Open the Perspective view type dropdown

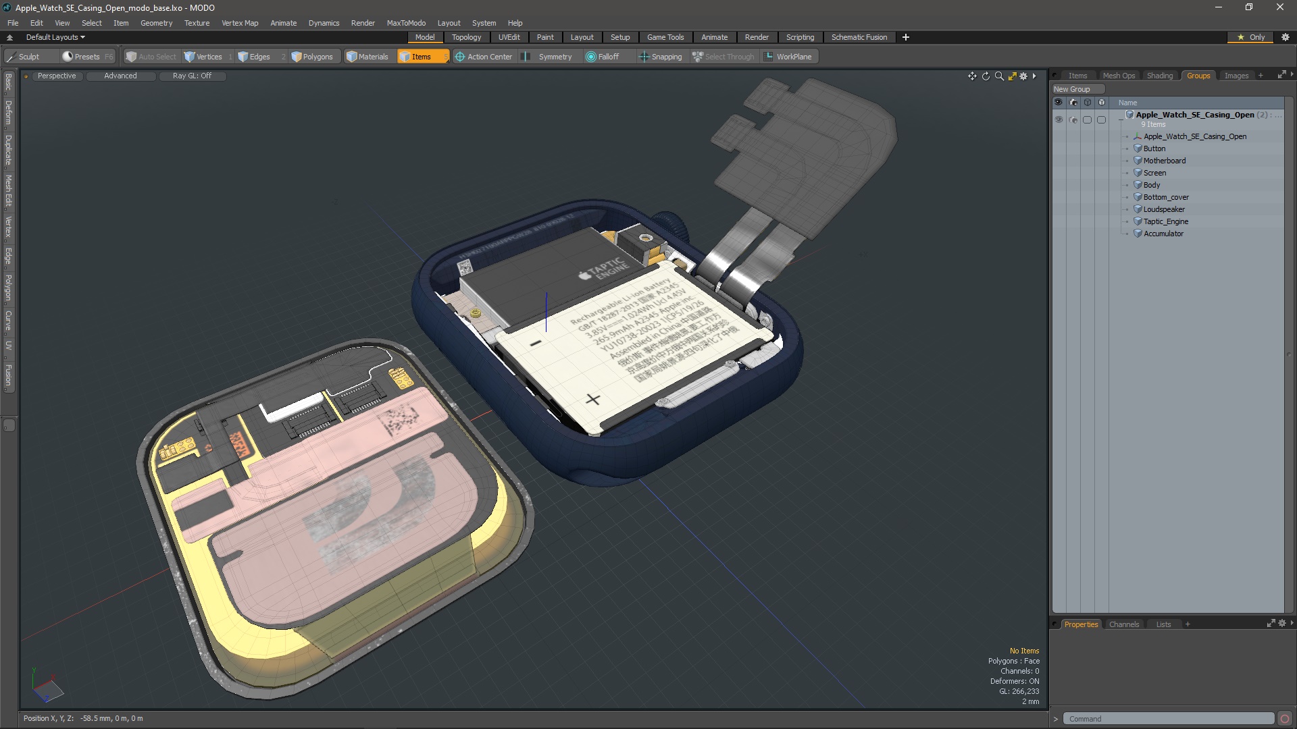[57, 76]
